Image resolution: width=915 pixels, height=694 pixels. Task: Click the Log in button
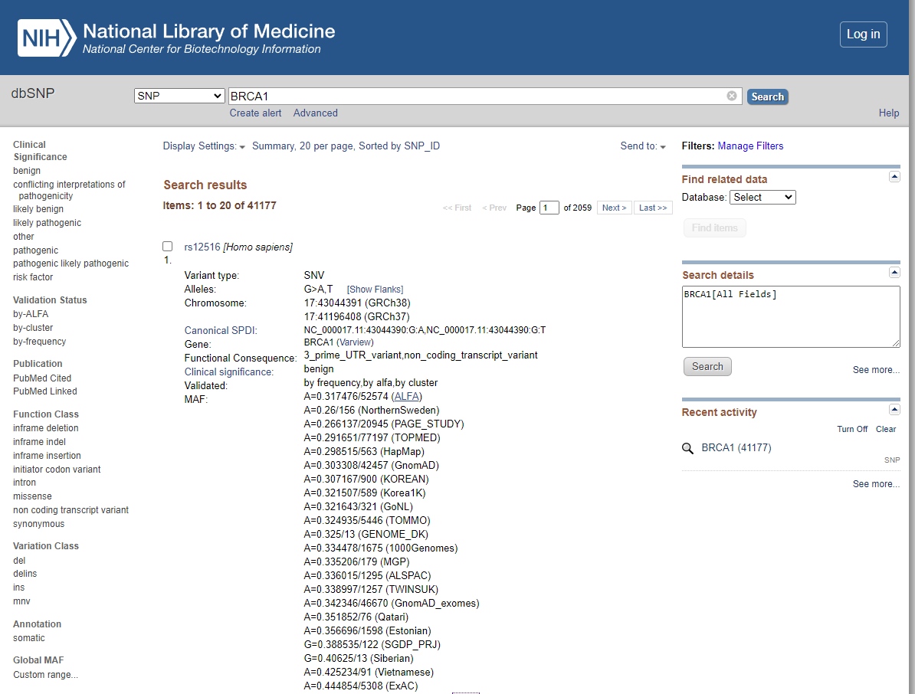pos(863,34)
